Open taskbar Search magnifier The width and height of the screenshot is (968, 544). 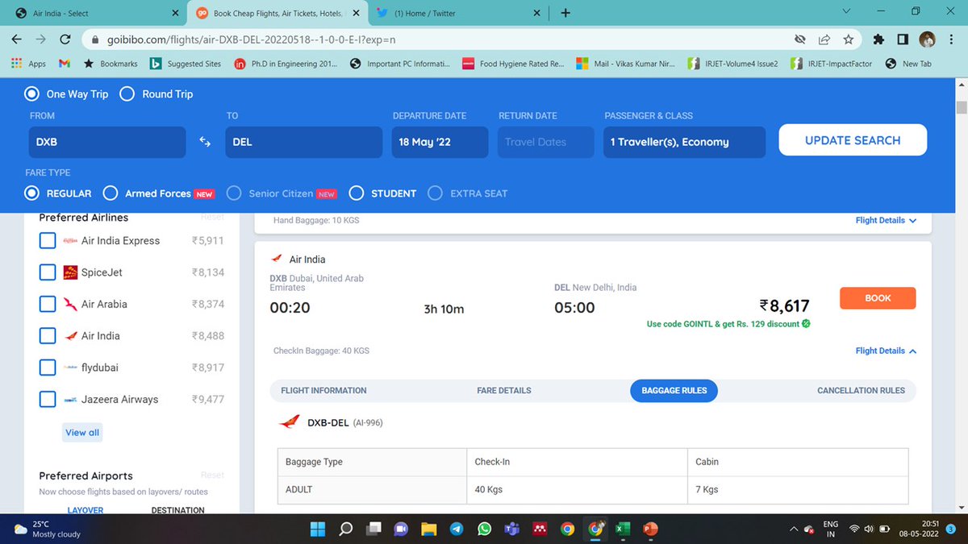tap(346, 529)
